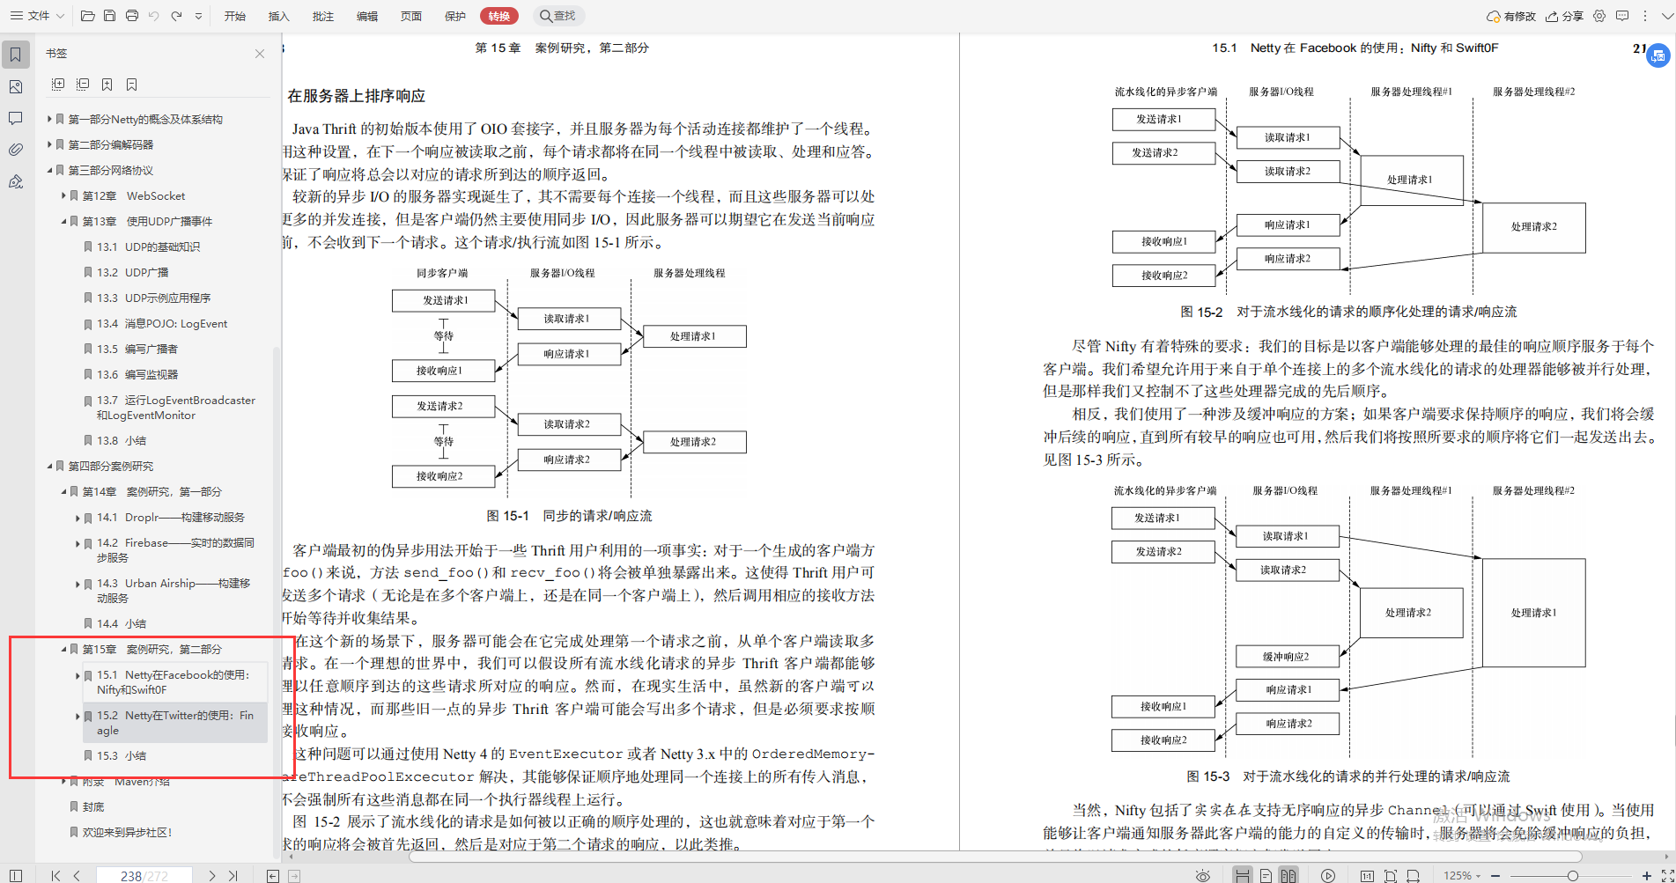Save the document using the disk icon

coord(109,16)
